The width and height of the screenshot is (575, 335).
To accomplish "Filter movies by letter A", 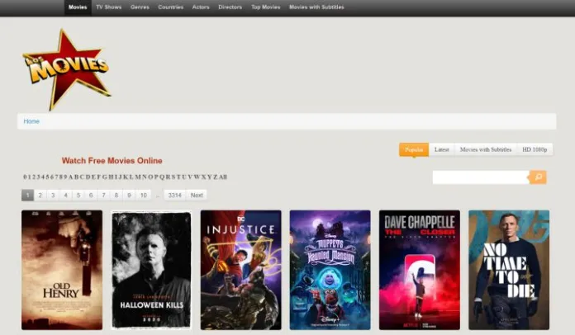I will click(x=71, y=177).
